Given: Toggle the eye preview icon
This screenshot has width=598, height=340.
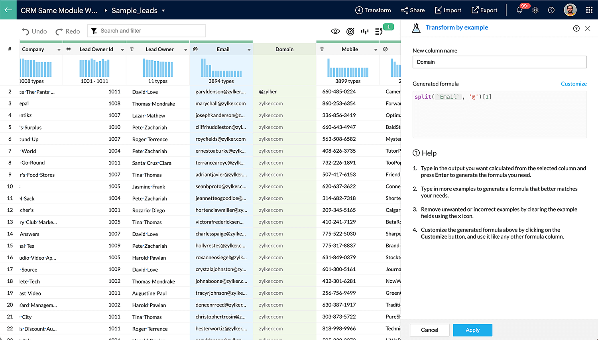Looking at the screenshot, I should [335, 31].
